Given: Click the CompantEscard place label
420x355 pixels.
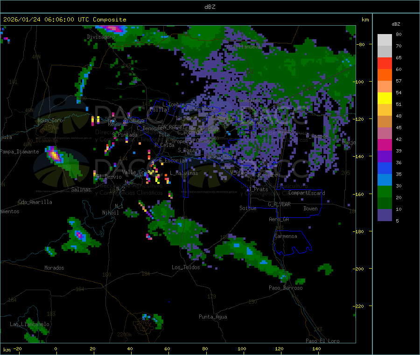Looking at the screenshot, I should [307, 193].
